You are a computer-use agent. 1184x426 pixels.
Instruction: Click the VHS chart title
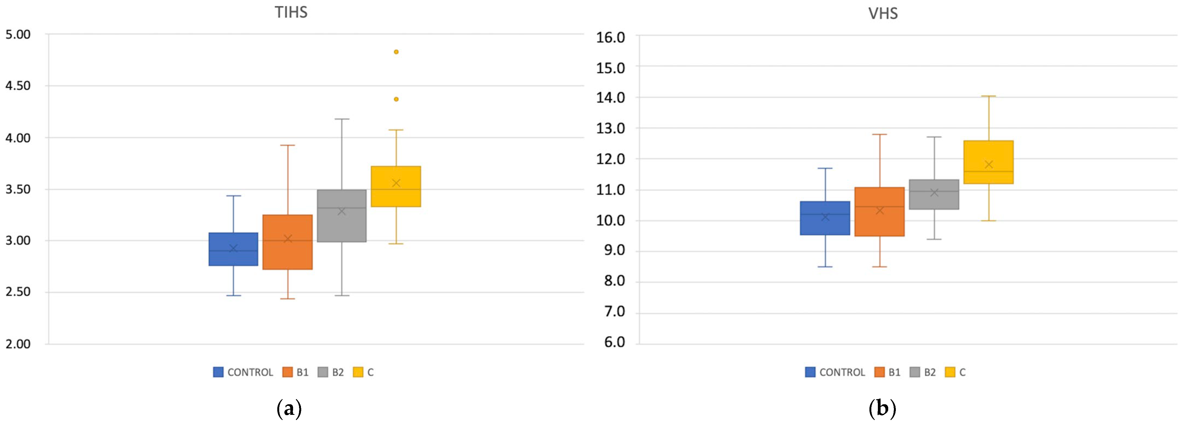click(883, 13)
